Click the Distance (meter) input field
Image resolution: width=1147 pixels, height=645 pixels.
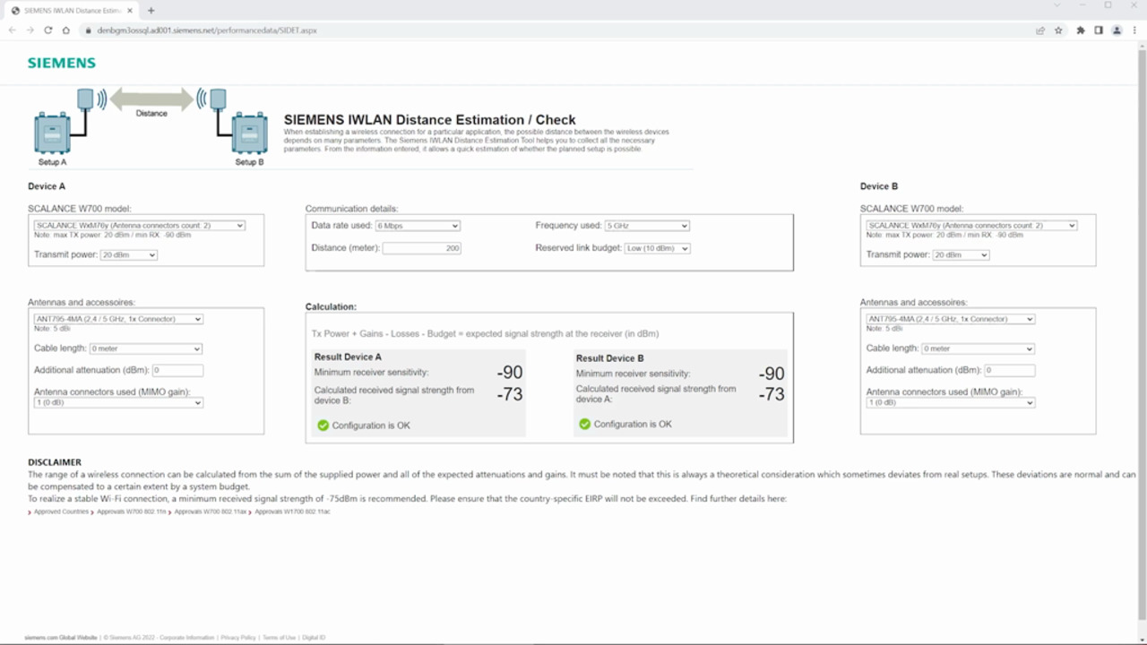click(421, 248)
